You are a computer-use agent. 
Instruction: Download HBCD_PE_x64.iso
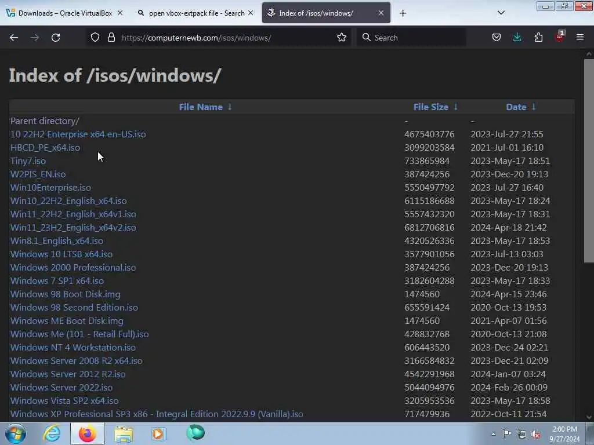click(x=45, y=148)
